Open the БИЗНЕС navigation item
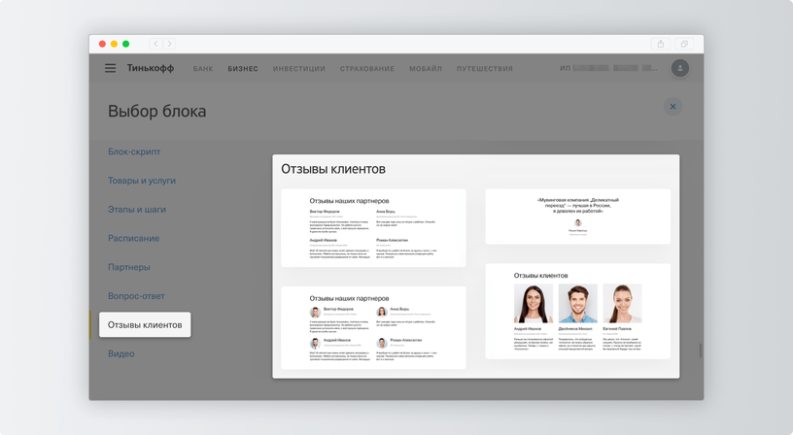Viewport: 793px width, 435px height. coord(243,69)
